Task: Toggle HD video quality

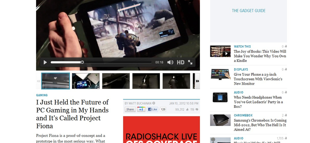Action: [x=181, y=62]
